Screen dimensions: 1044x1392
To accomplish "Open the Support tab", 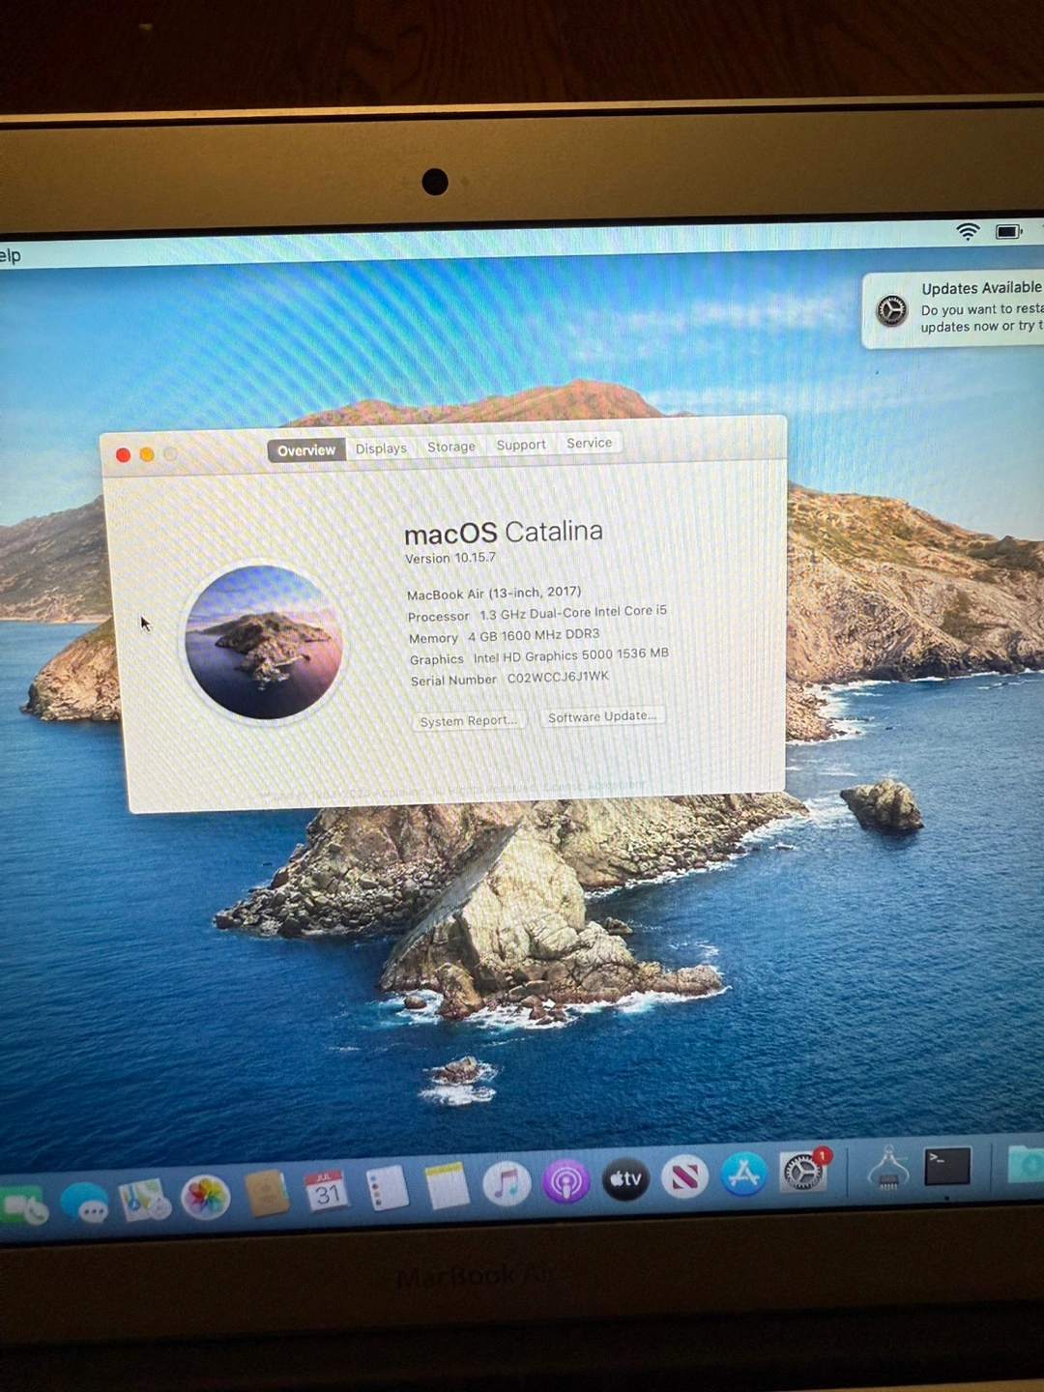I will click(x=521, y=445).
